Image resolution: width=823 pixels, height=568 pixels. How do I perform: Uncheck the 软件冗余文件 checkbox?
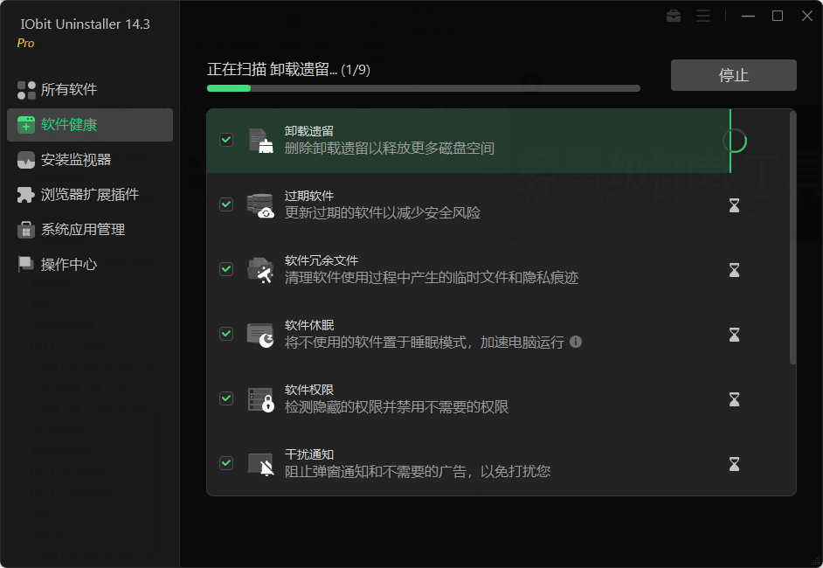[x=226, y=269]
